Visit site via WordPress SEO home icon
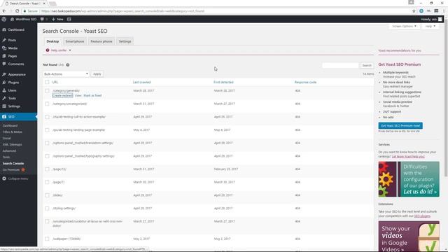The width and height of the screenshot is (448, 252). (23, 19)
